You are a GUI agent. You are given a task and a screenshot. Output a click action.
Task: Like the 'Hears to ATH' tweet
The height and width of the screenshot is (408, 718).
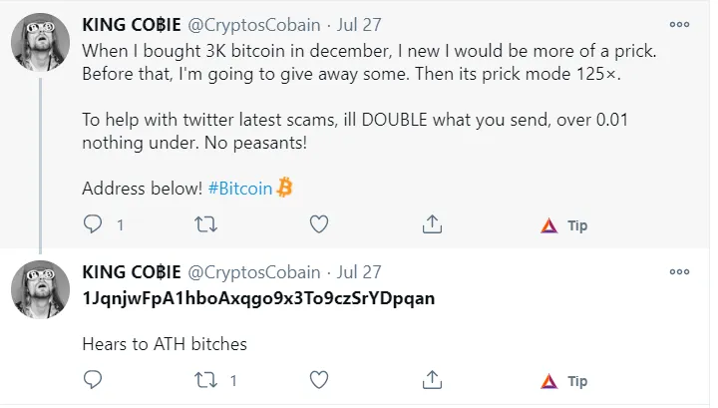point(319,380)
